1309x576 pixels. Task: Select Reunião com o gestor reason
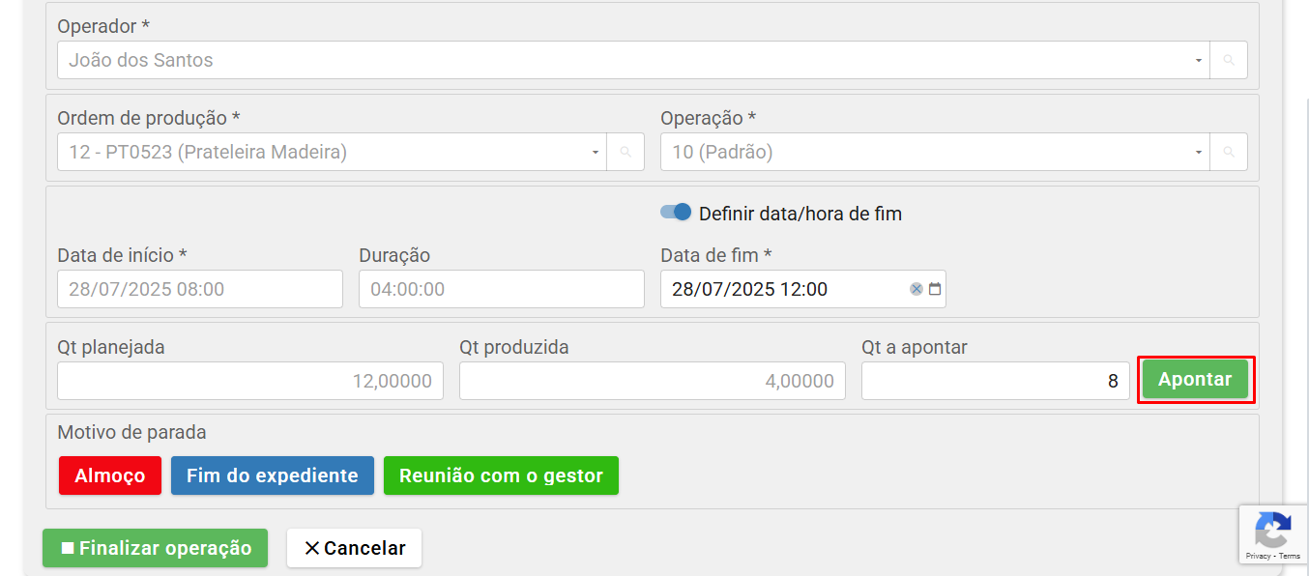pyautogui.click(x=501, y=475)
